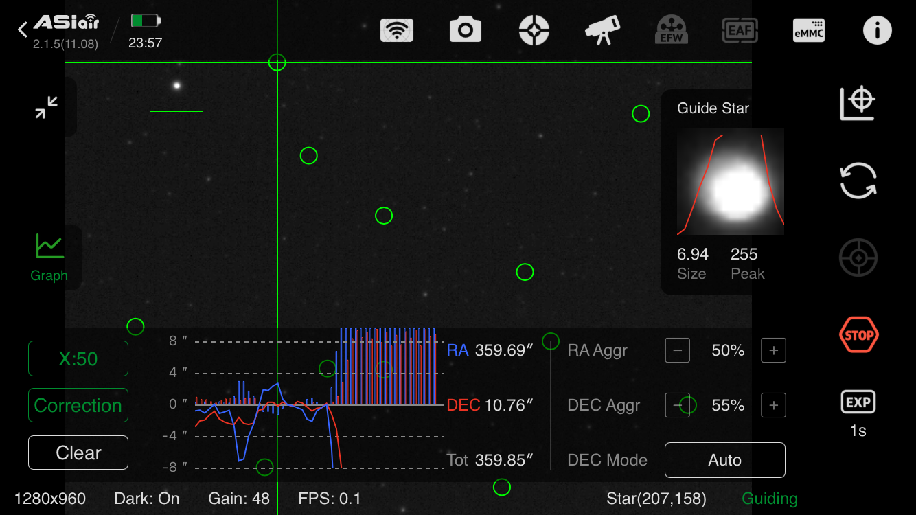The image size is (916, 515).
Task: Click the Dark: On status
Action: (147, 499)
